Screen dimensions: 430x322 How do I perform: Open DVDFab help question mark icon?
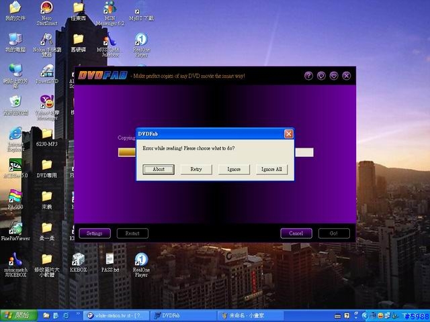[308, 76]
